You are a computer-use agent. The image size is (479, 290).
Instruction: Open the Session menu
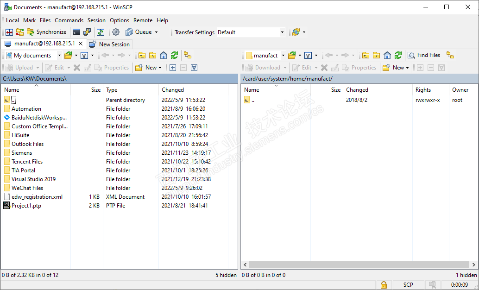[x=96, y=20]
